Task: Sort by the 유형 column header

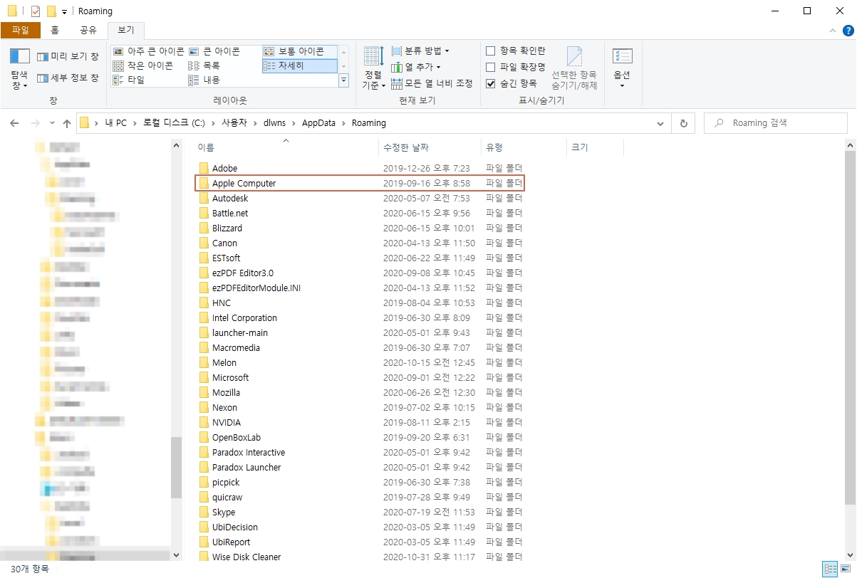Action: tap(524, 147)
